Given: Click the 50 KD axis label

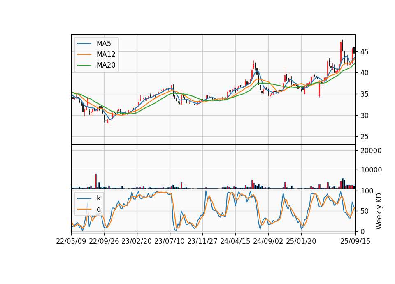Looking at the screenshot, I should tap(364, 211).
